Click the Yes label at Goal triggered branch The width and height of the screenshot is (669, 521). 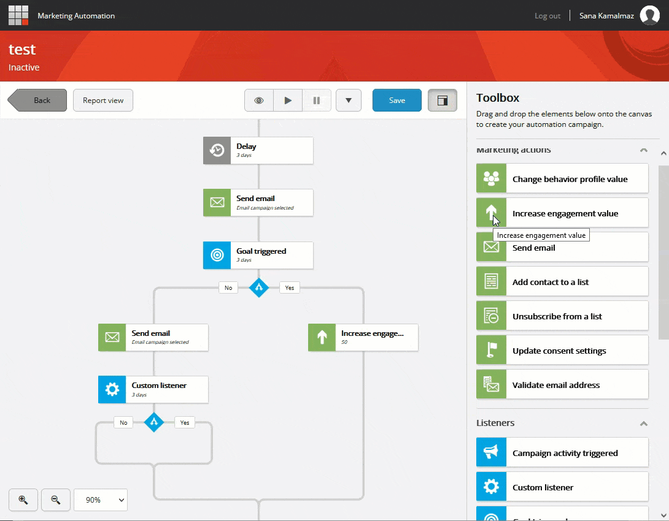click(289, 287)
